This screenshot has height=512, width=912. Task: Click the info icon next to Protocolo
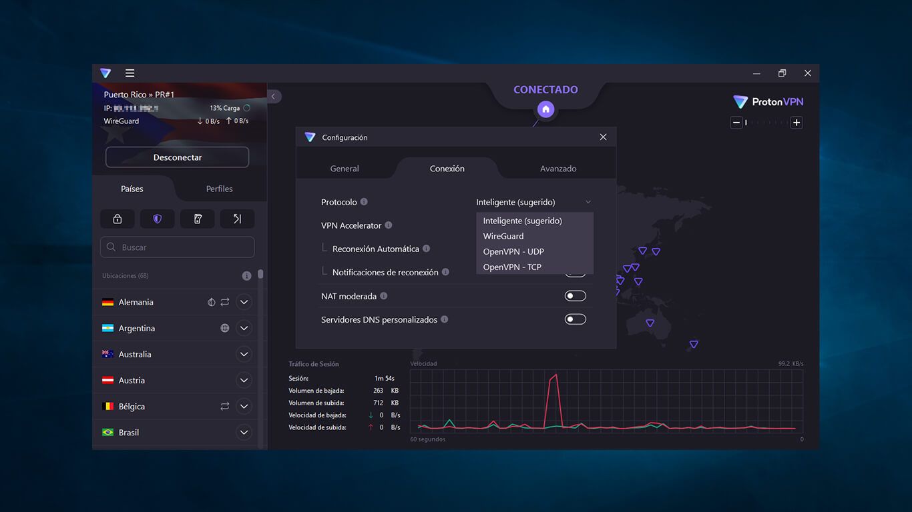(x=364, y=202)
